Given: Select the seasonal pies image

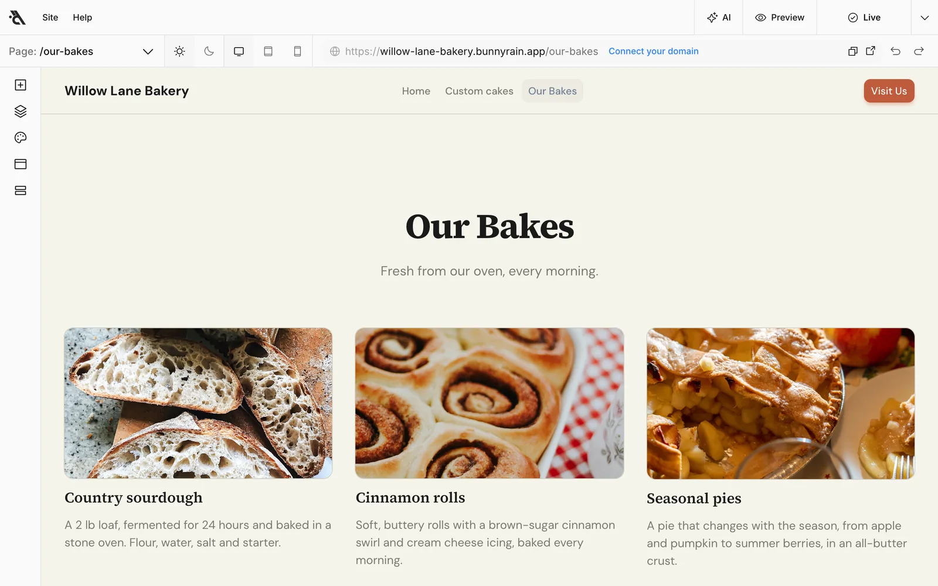Looking at the screenshot, I should 780,403.
